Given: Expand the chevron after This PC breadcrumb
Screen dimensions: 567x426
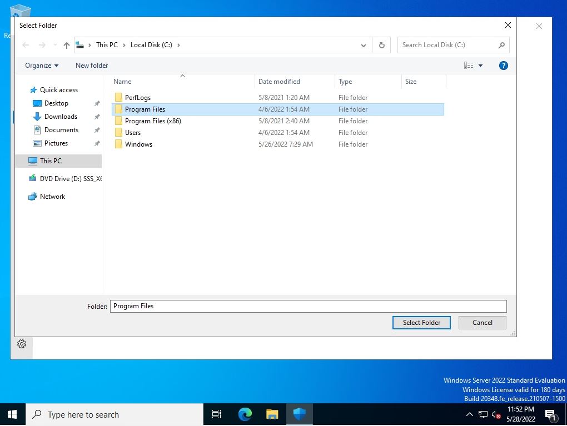Looking at the screenshot, I should coord(124,45).
